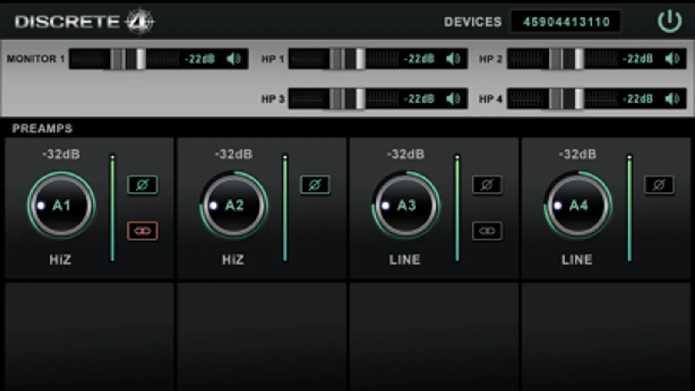Click the HP 2 volume slider handle
The width and height of the screenshot is (695, 391).
pyautogui.click(x=566, y=59)
